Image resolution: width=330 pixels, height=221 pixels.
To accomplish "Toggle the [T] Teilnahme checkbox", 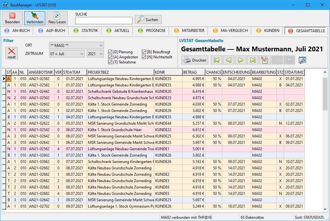I will point(110,62).
